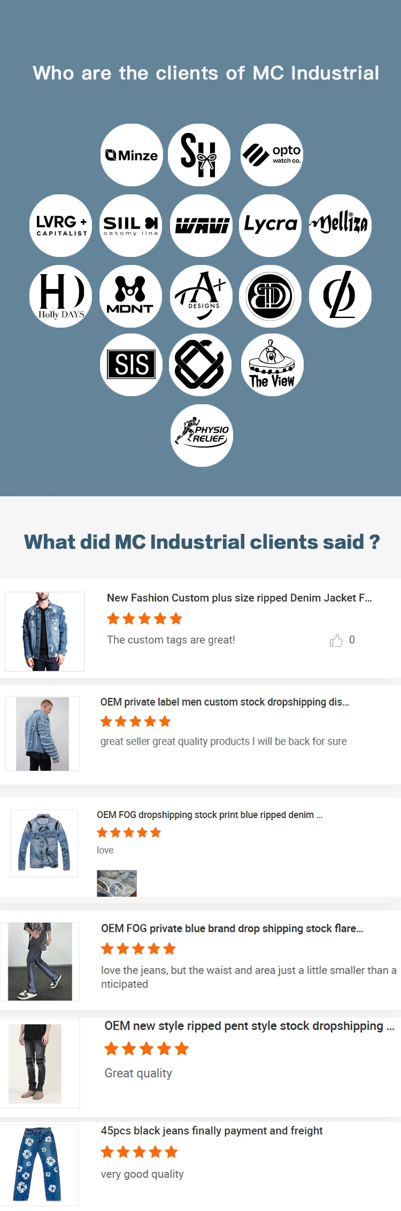This screenshot has width=401, height=1211.
Task: View the ripped denim jacket thumbnail
Action: click(45, 632)
